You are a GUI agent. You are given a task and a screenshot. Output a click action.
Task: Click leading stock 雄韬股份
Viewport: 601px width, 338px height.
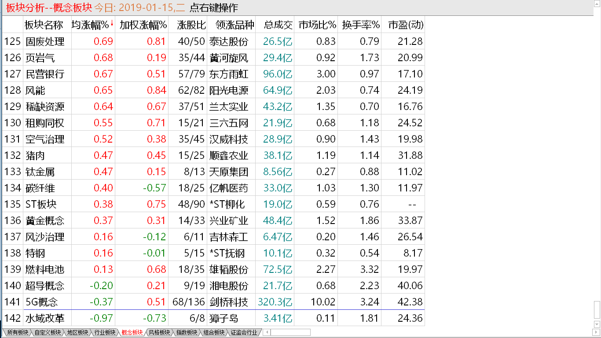(x=229, y=269)
